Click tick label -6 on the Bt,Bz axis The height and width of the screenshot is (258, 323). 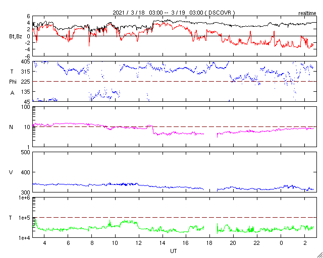pos(27,56)
